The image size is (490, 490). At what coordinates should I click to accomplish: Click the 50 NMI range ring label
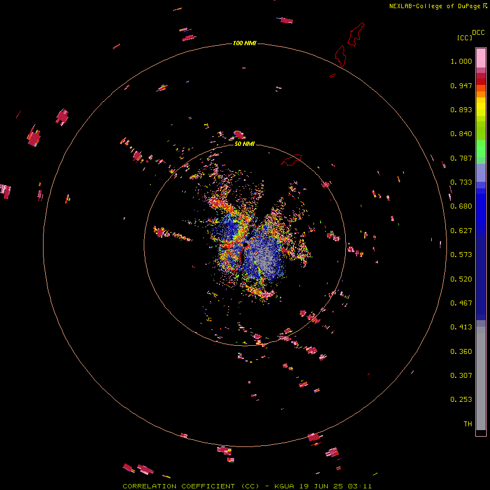tap(244, 144)
